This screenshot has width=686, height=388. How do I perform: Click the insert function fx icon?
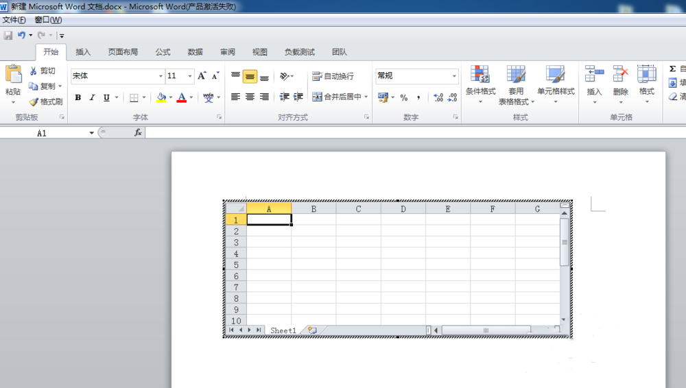coord(138,132)
